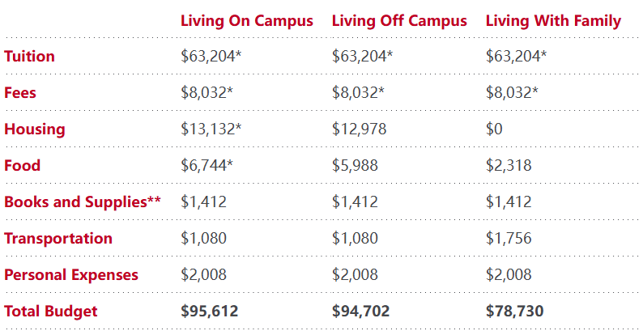
Task: Select the Personal Expenses row label
Action: click(x=71, y=275)
